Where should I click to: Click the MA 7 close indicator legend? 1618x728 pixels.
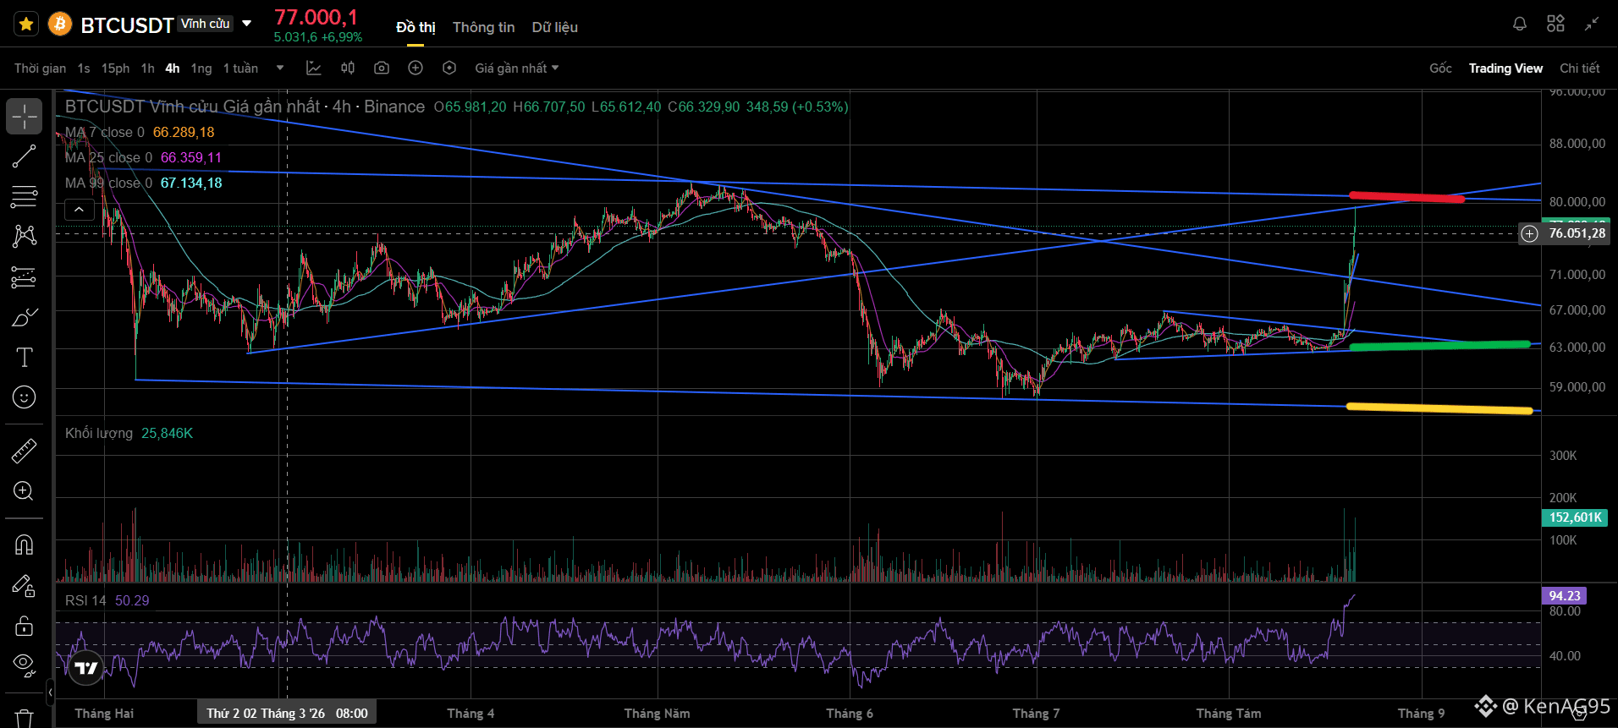point(140,133)
